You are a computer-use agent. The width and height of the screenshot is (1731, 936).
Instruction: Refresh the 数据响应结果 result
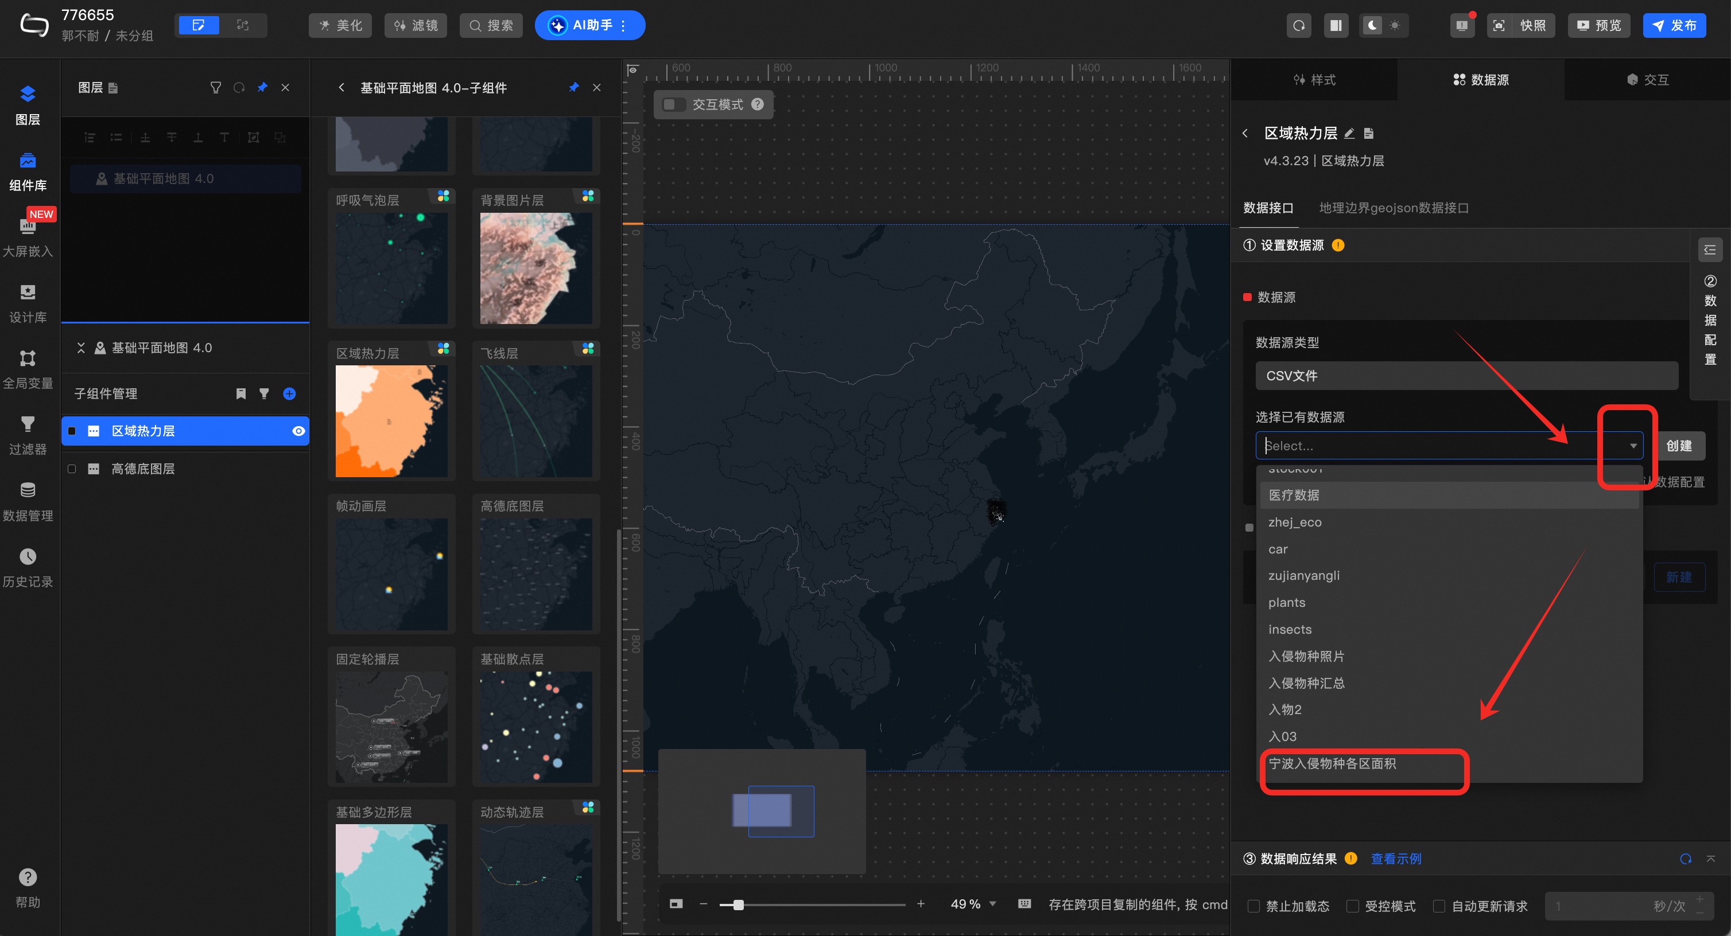point(1685,859)
